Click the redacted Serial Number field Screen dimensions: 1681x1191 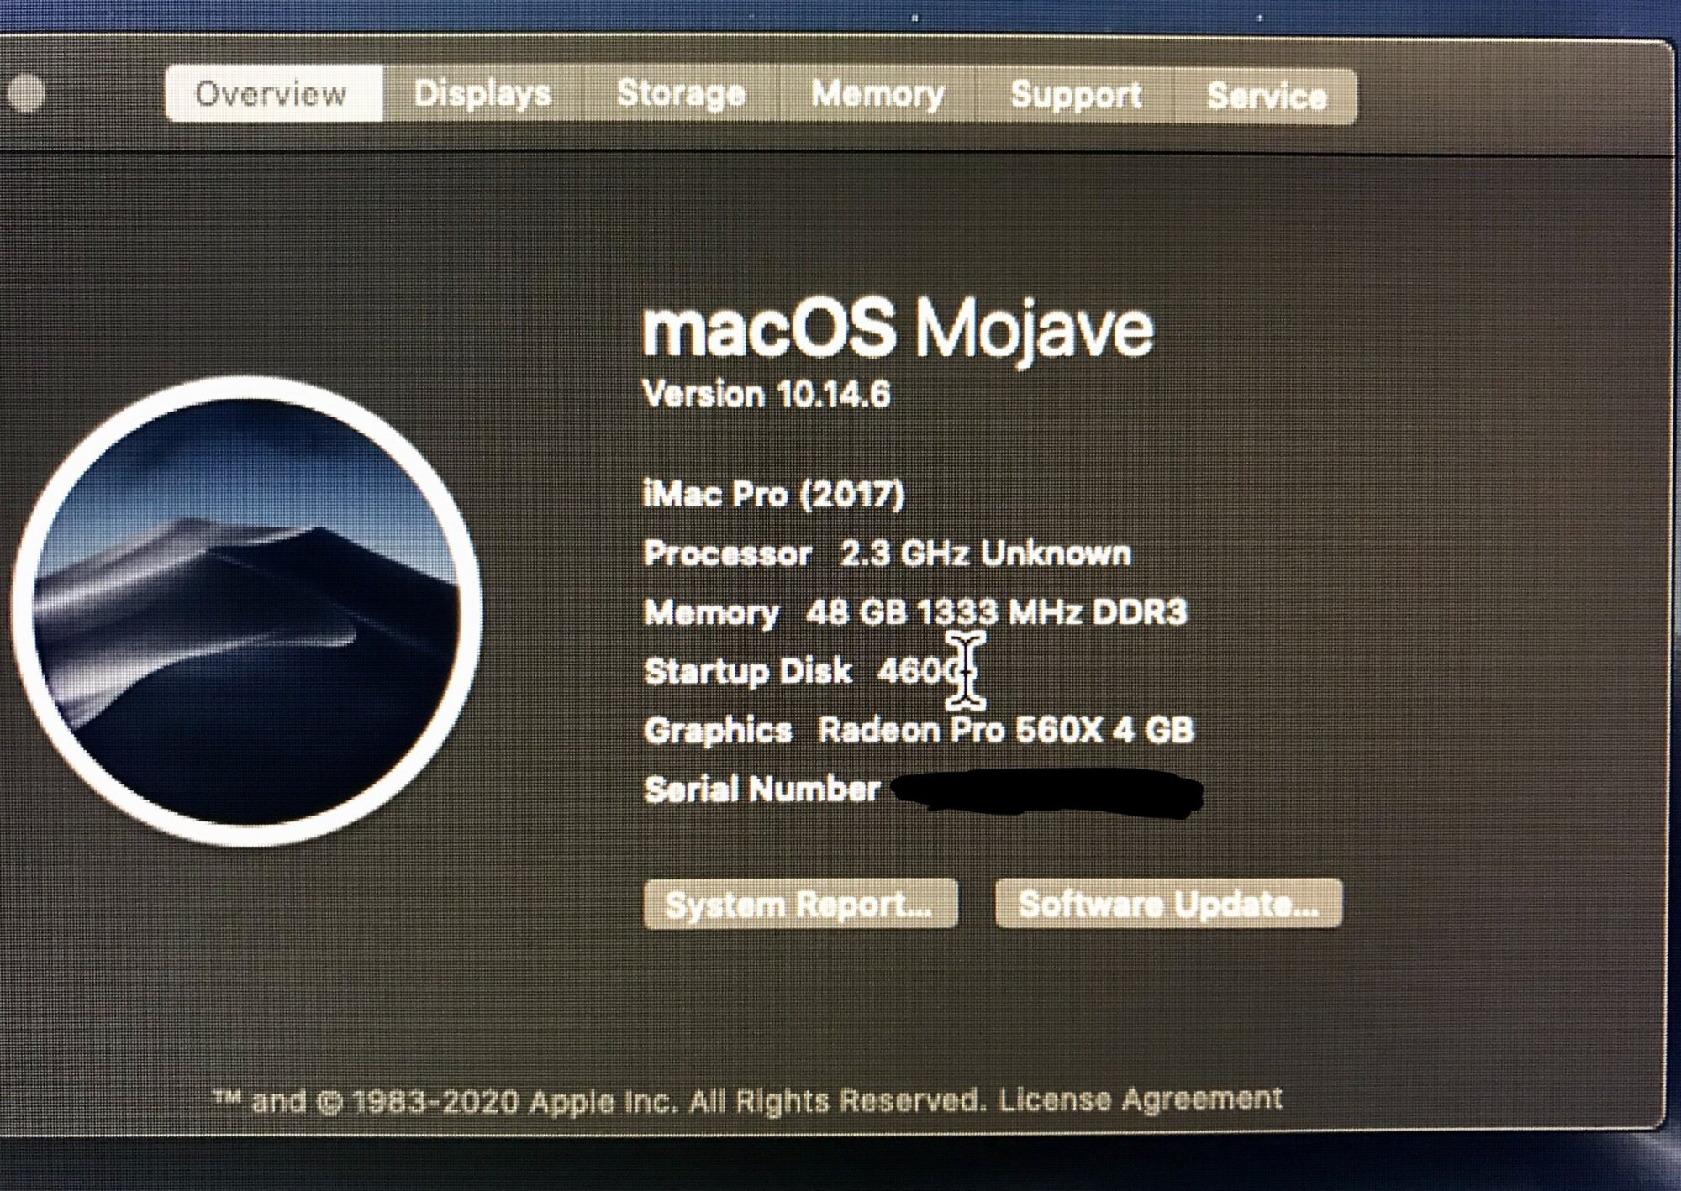[x=1046, y=791]
